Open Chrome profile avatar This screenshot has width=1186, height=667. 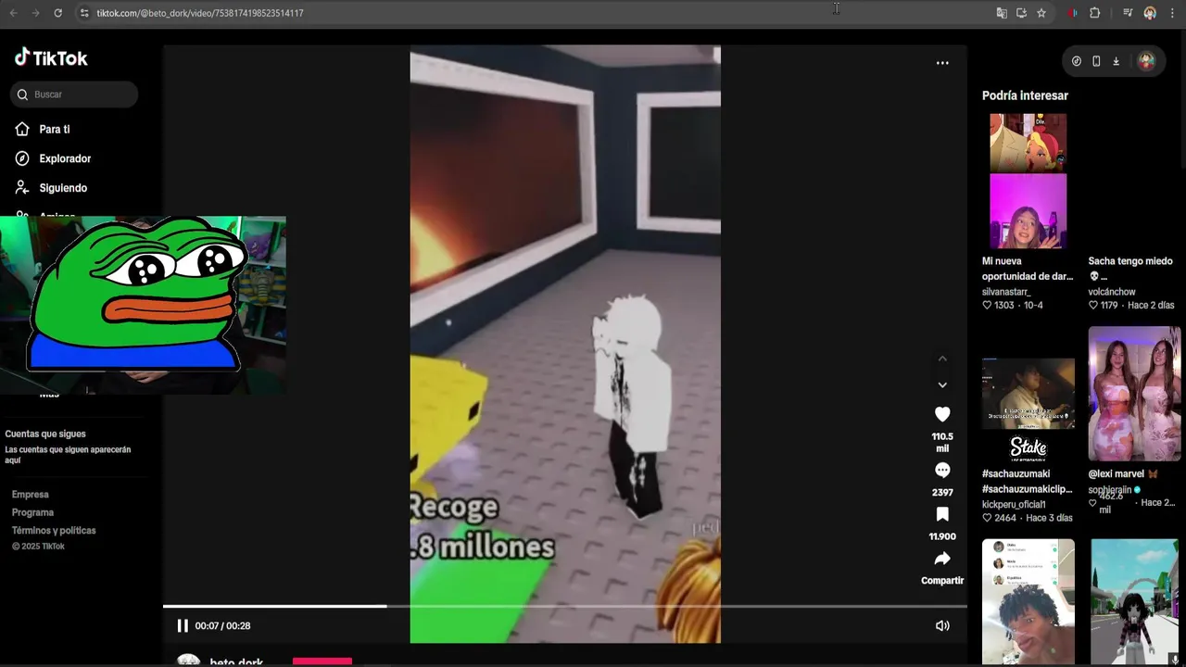coord(1150,13)
